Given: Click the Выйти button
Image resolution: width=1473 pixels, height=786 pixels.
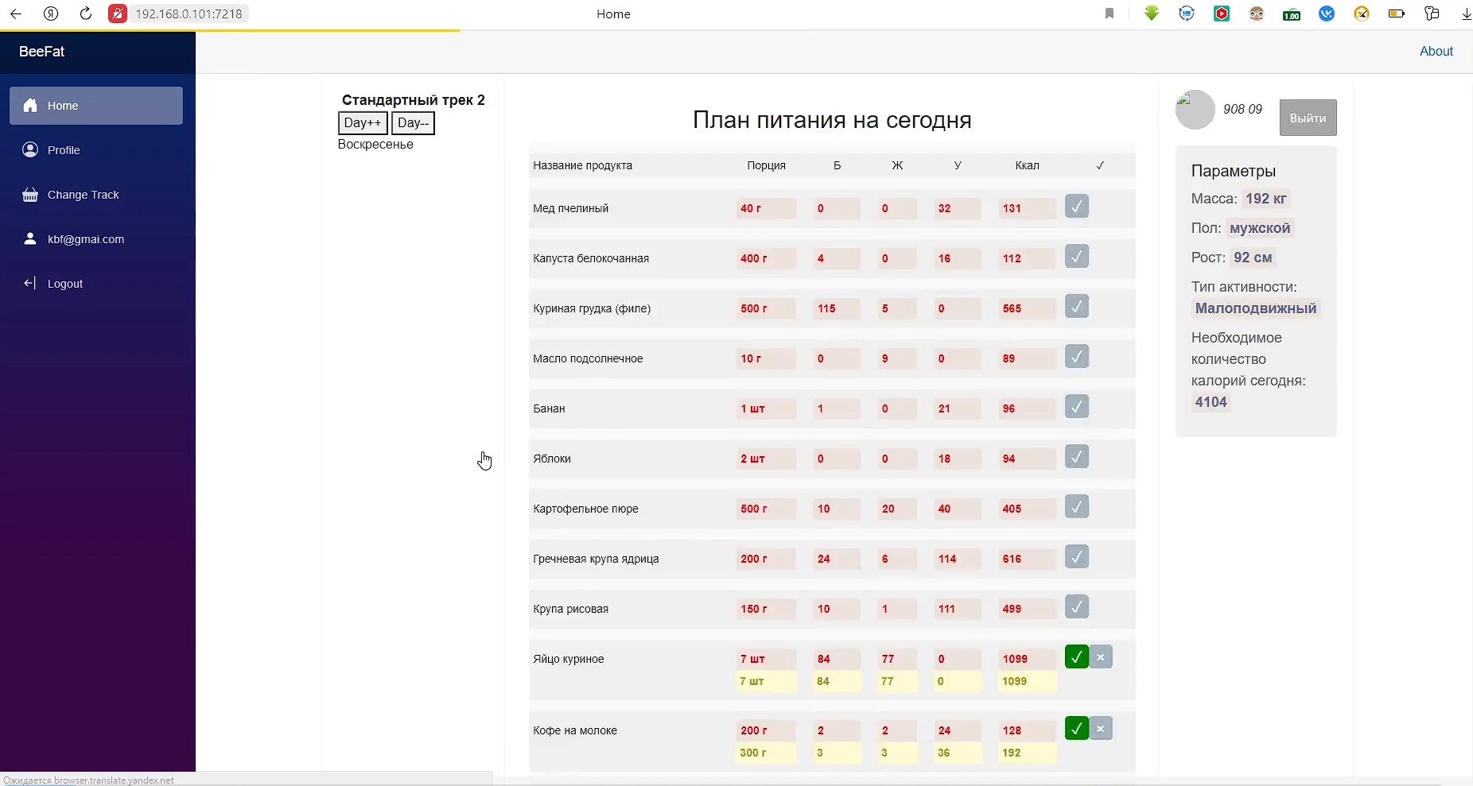Looking at the screenshot, I should click(x=1308, y=118).
